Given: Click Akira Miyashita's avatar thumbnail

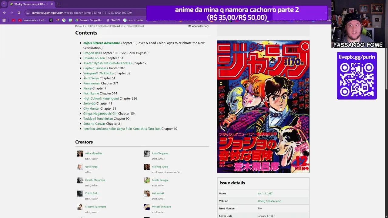Looking at the screenshot, I should point(80,154).
